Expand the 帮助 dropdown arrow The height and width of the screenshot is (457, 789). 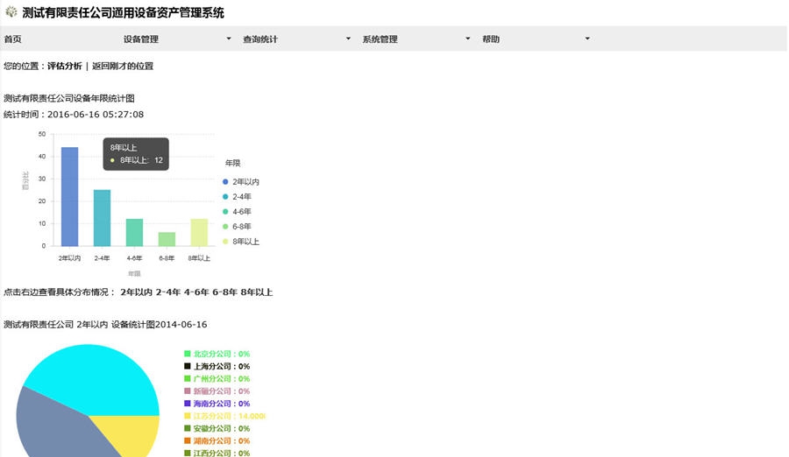click(587, 39)
